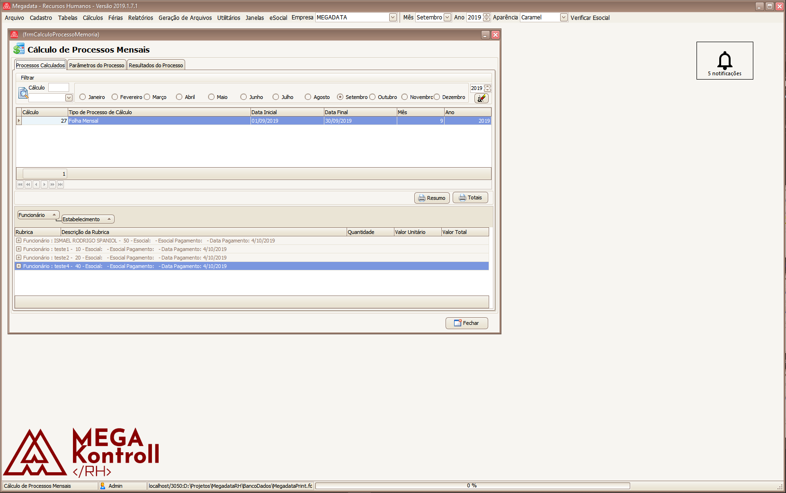Go to next record in navigator
786x493 pixels.
click(x=44, y=185)
